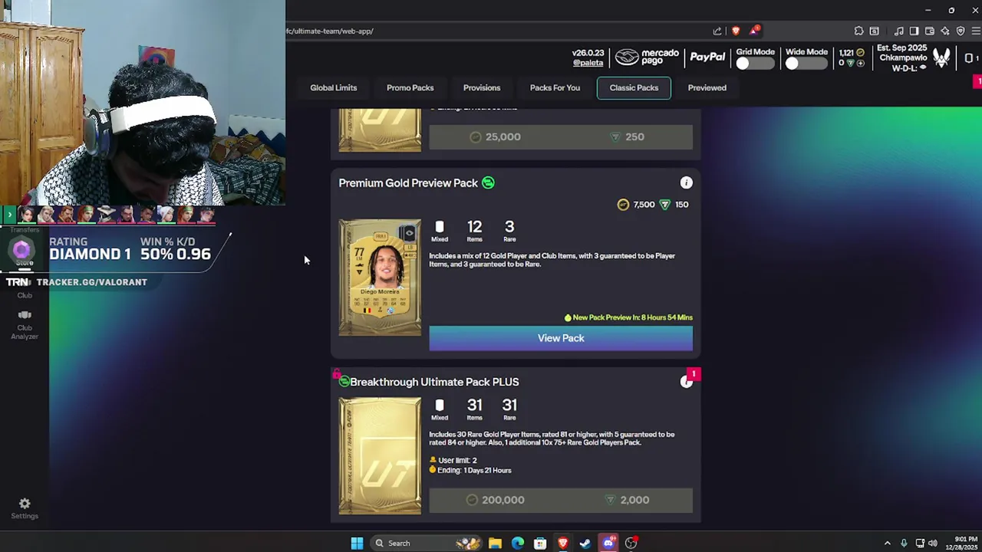The image size is (982, 552).
Task: Open the Brave Rewards triangle icon
Action: [755, 31]
